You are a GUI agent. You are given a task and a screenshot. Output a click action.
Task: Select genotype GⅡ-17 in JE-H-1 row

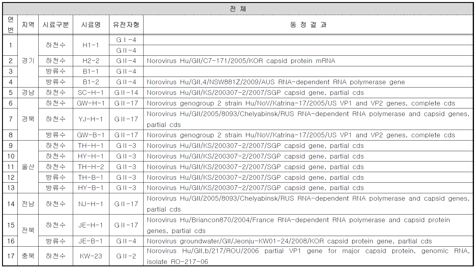[126, 225]
